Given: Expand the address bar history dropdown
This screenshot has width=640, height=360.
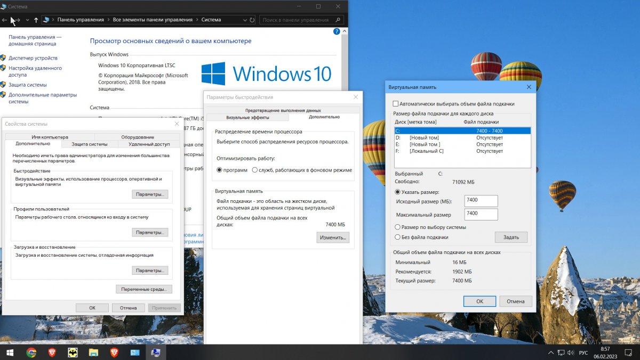Looking at the screenshot, I should click(x=244, y=20).
